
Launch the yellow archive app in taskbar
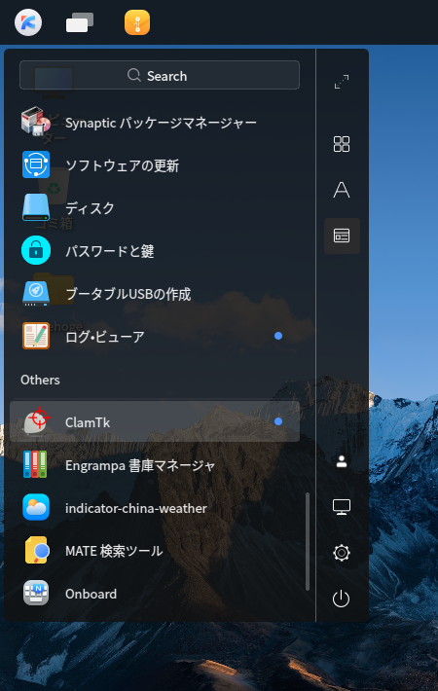coord(137,22)
